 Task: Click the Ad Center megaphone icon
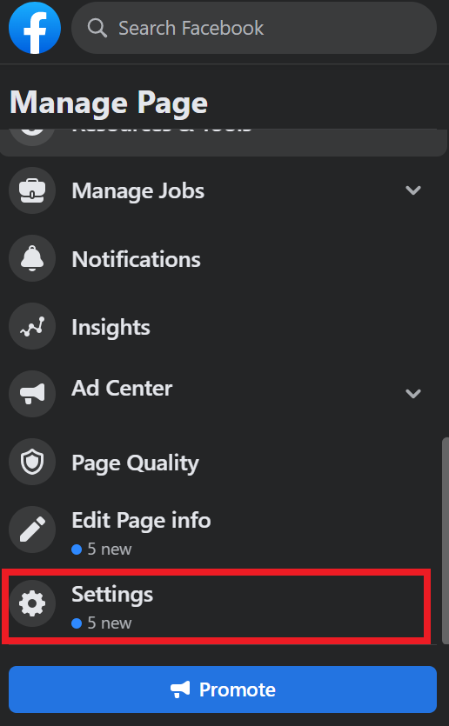click(x=32, y=394)
